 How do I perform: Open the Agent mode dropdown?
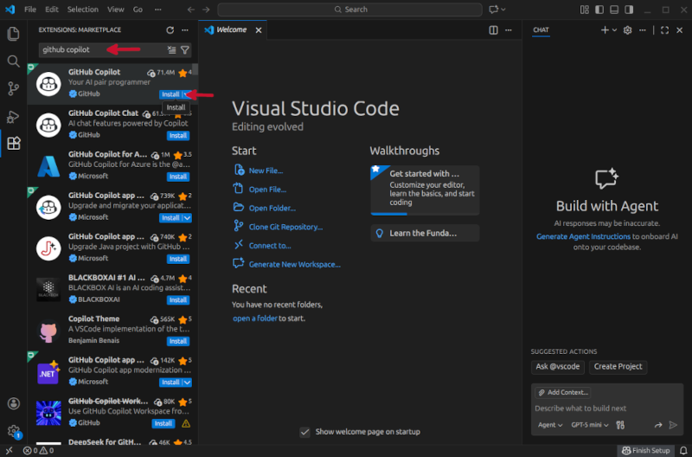(549, 425)
